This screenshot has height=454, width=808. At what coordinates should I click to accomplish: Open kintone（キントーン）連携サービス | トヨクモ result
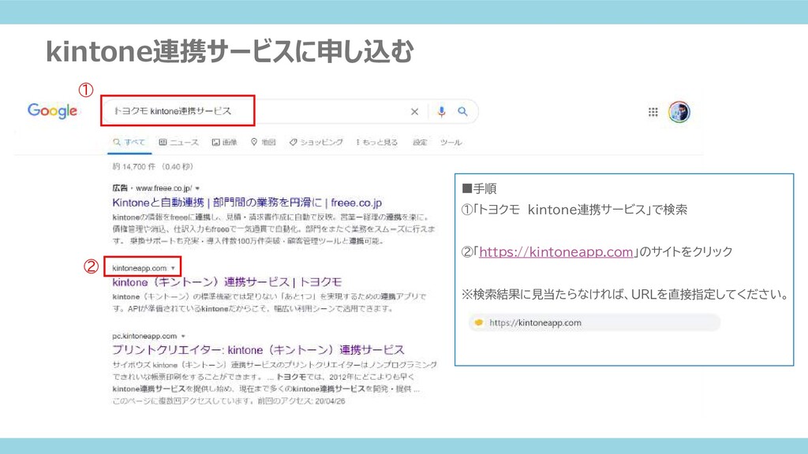227,282
